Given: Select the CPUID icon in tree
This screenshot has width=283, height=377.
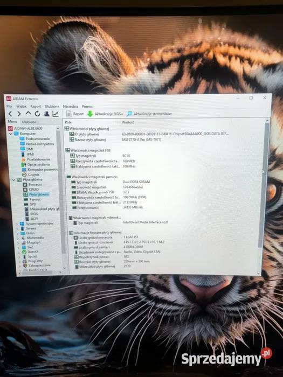Looking at the screenshot, I should 25,190.
